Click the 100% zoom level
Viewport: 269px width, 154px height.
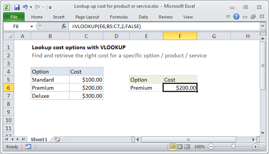pos(199,147)
